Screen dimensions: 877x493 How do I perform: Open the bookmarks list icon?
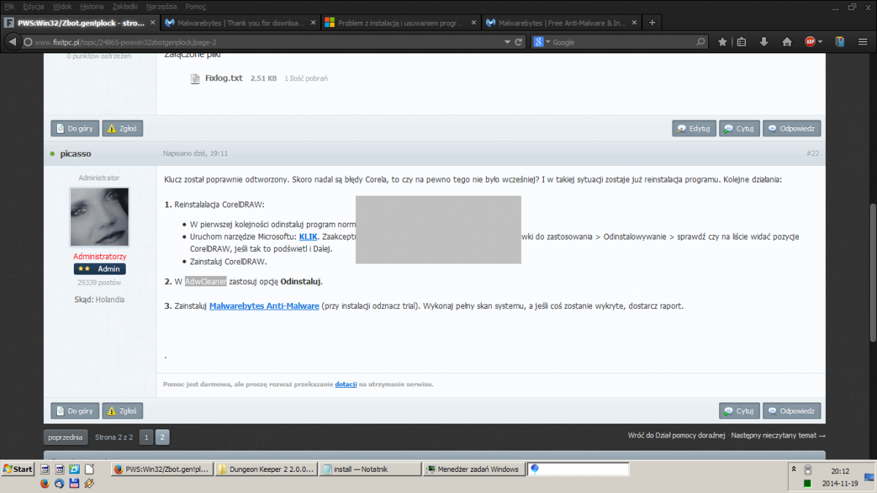point(741,42)
